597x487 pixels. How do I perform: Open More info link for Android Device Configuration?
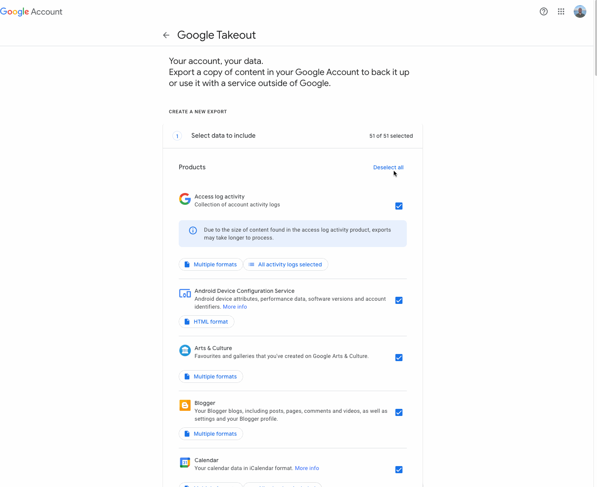[235, 307]
